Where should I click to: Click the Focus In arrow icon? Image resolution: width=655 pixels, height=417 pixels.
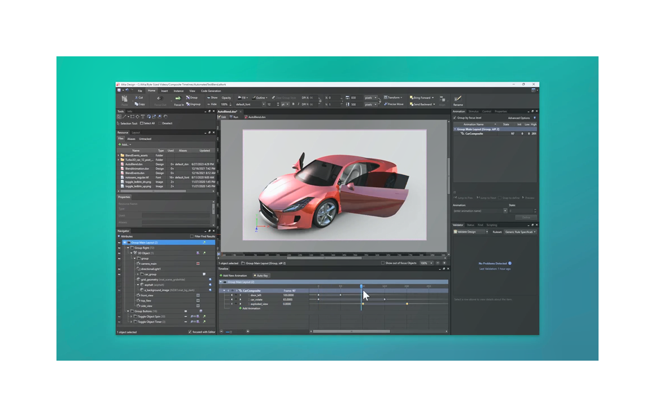[178, 99]
